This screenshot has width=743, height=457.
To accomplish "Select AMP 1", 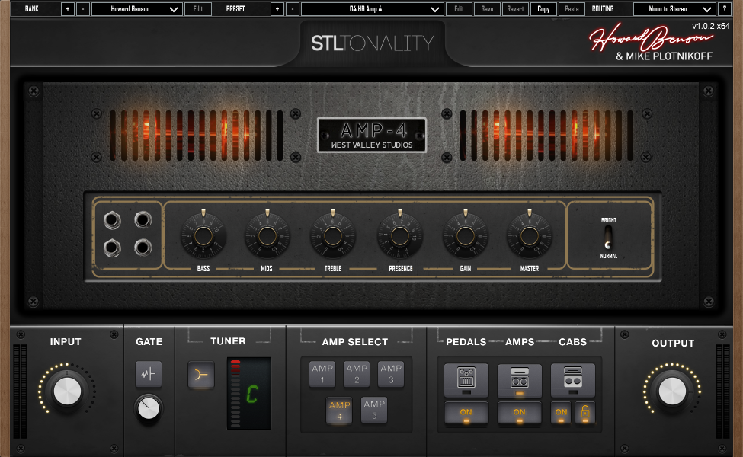I will tap(322, 374).
